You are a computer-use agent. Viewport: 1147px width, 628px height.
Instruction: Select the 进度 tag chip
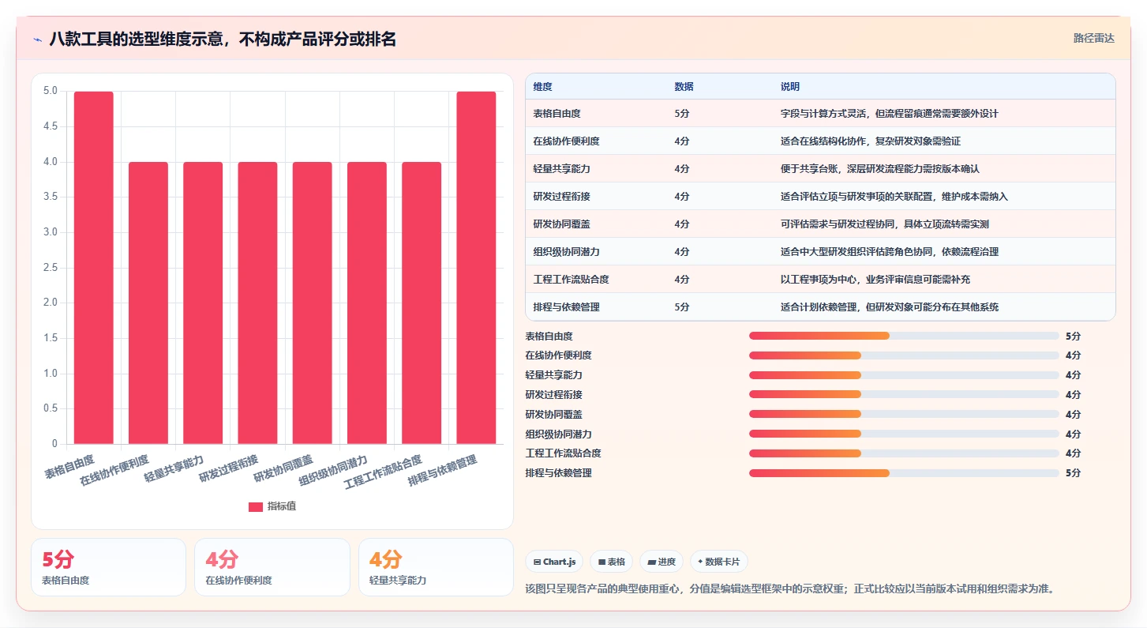point(661,562)
